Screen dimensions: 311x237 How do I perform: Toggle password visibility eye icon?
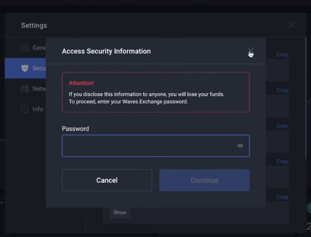click(240, 146)
